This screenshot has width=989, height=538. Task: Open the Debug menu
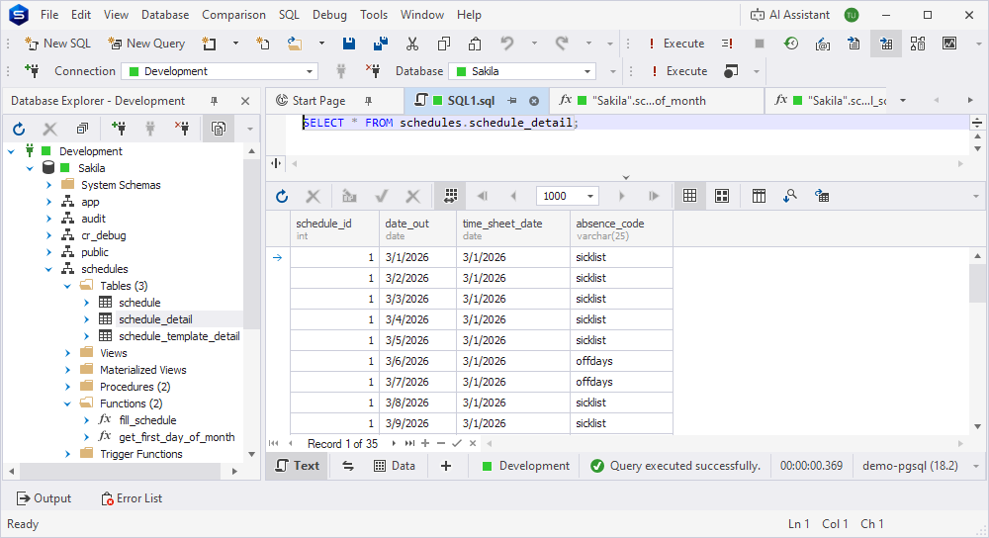click(x=329, y=15)
